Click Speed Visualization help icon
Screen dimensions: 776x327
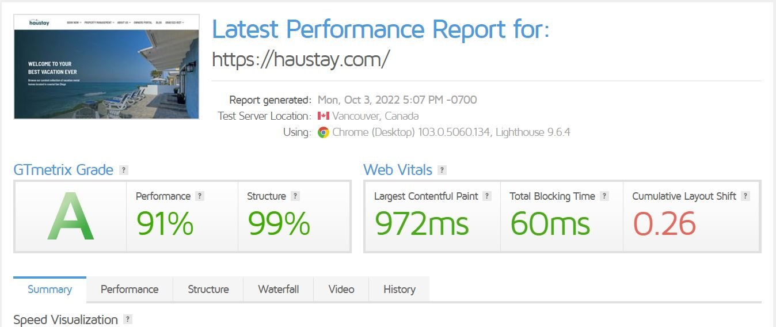point(128,320)
